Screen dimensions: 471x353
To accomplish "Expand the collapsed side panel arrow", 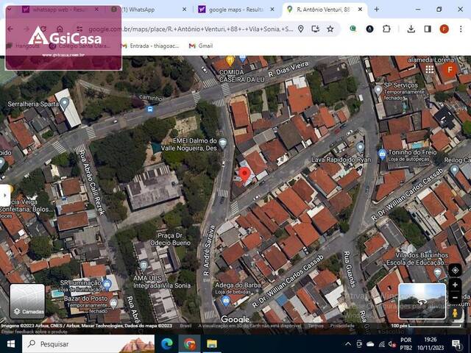I will coord(5,196).
